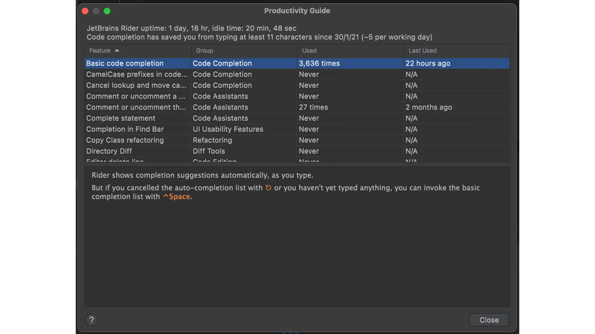Click the help question mark icon
The height and width of the screenshot is (334, 595).
tap(91, 320)
